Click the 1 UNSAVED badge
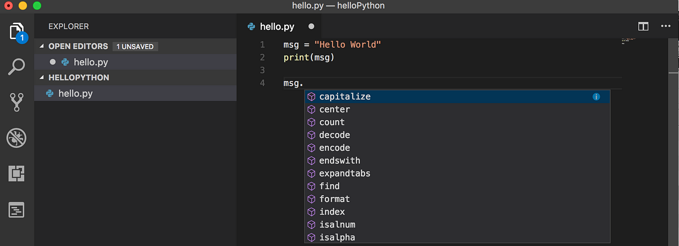Viewport: 679px width, 246px height. point(135,46)
